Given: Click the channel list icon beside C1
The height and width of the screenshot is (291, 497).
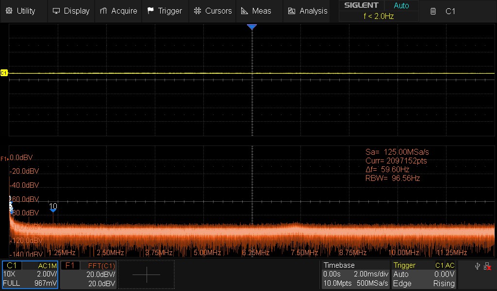Looking at the screenshot, I should [x=433, y=12].
